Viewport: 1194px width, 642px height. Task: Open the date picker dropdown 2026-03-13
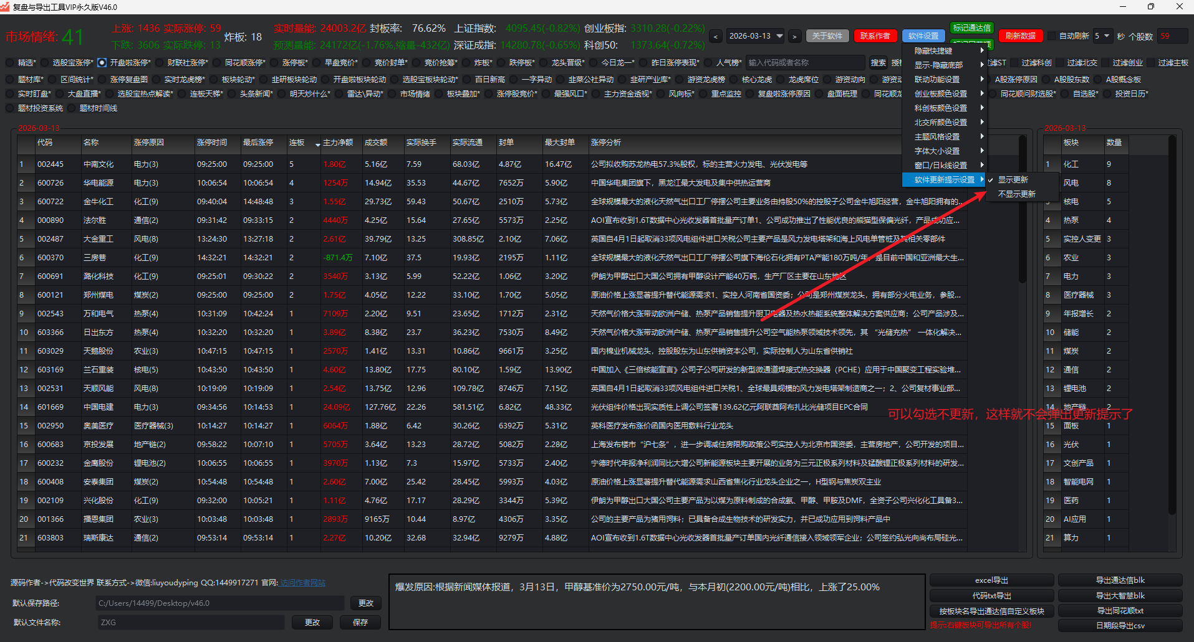(x=779, y=36)
